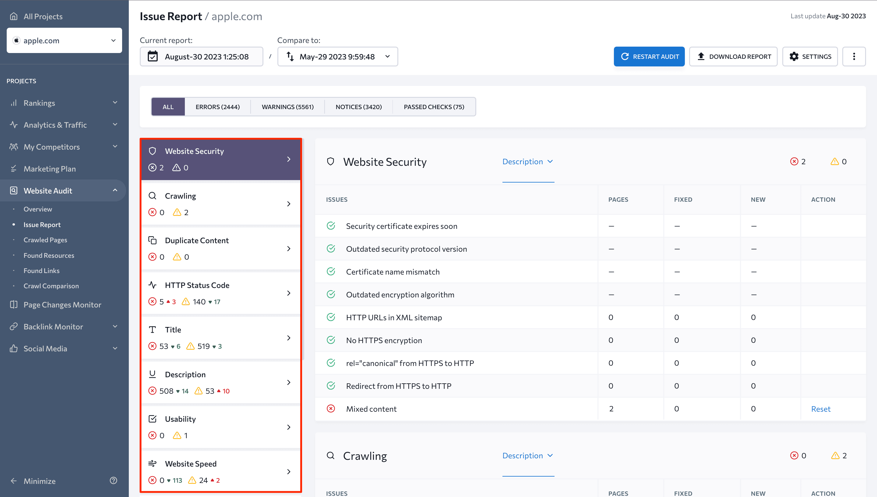Screen dimensions: 877x497
Task: Click the All Projects home icon
Action: point(14,16)
